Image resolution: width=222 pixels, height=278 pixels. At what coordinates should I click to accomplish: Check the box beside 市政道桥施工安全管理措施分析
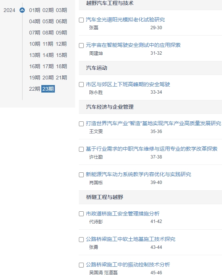[x=81, y=214]
